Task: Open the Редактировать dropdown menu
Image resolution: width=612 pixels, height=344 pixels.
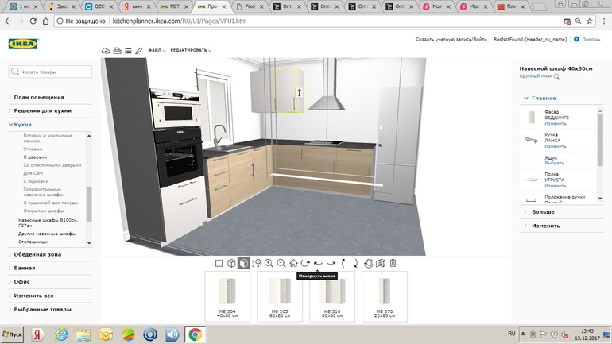Action: pos(190,51)
